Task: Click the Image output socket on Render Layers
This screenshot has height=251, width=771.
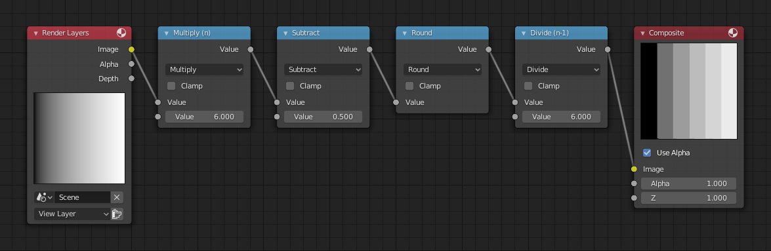Action: click(x=131, y=49)
